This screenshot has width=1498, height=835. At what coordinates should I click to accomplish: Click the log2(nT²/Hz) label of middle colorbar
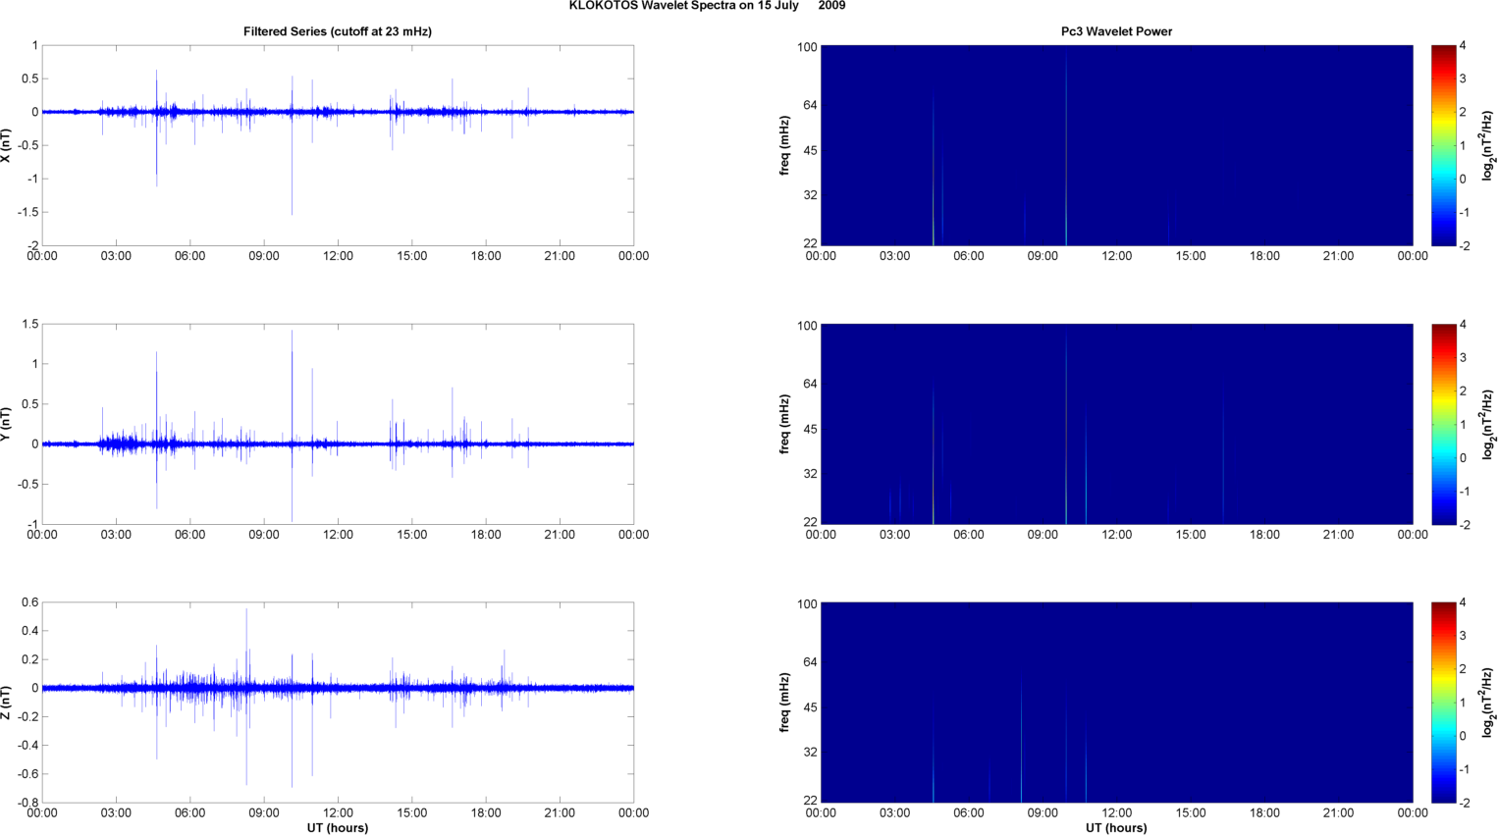(x=1488, y=424)
